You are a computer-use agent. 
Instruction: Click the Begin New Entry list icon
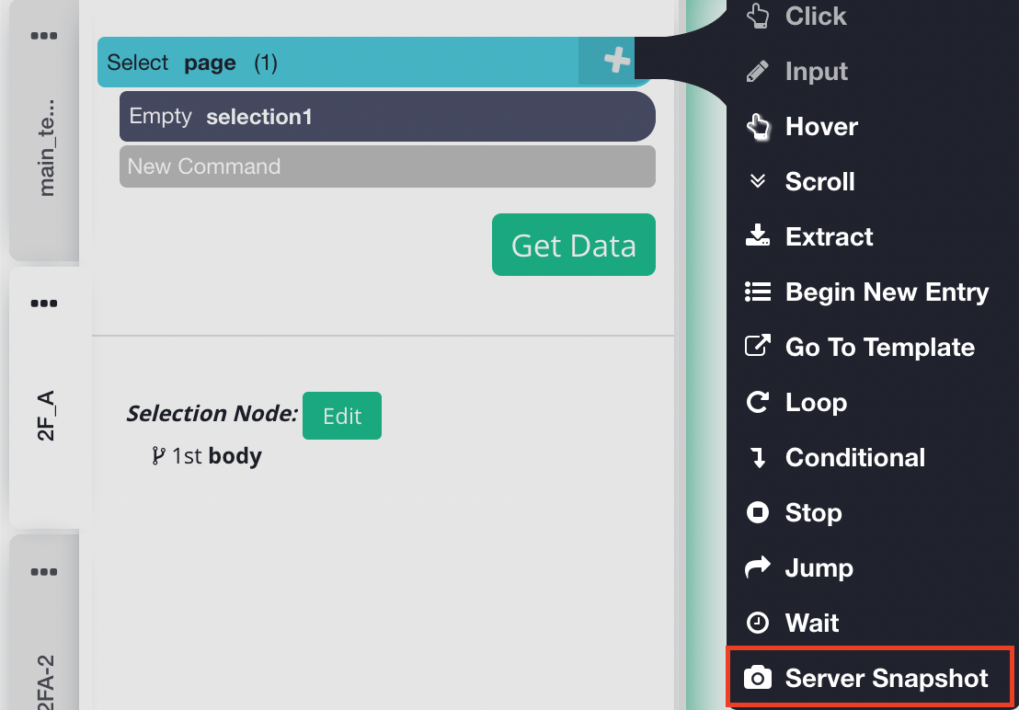757,292
